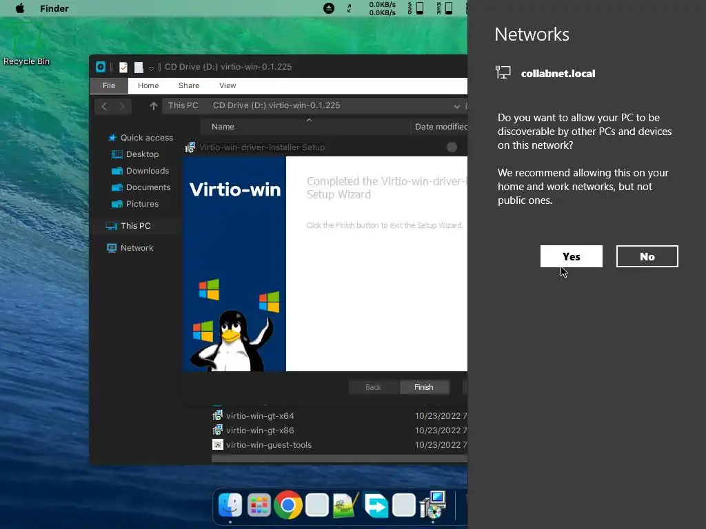Click CD Drive (D:) path in address bar
Image resolution: width=706 pixels, height=529 pixels.
(x=276, y=105)
